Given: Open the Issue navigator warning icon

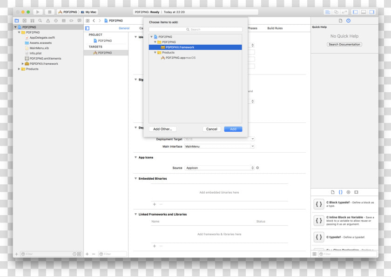Looking at the screenshot, I should pos(48,20).
